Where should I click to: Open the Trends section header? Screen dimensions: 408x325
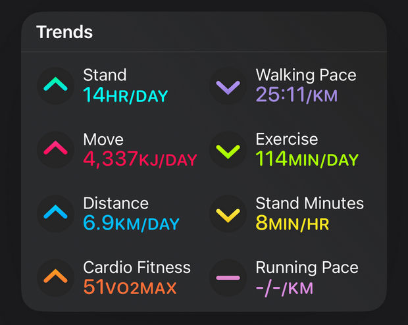64,32
